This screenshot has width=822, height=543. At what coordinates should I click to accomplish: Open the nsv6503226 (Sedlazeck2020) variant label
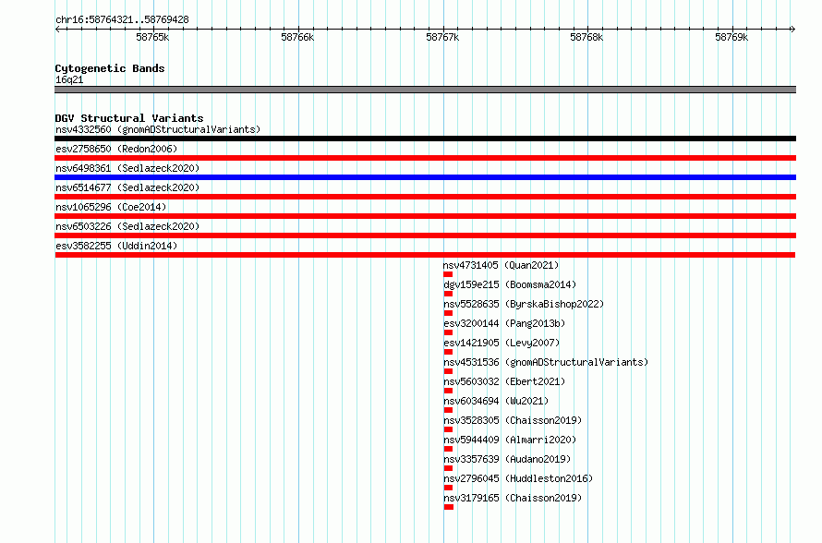127,226
